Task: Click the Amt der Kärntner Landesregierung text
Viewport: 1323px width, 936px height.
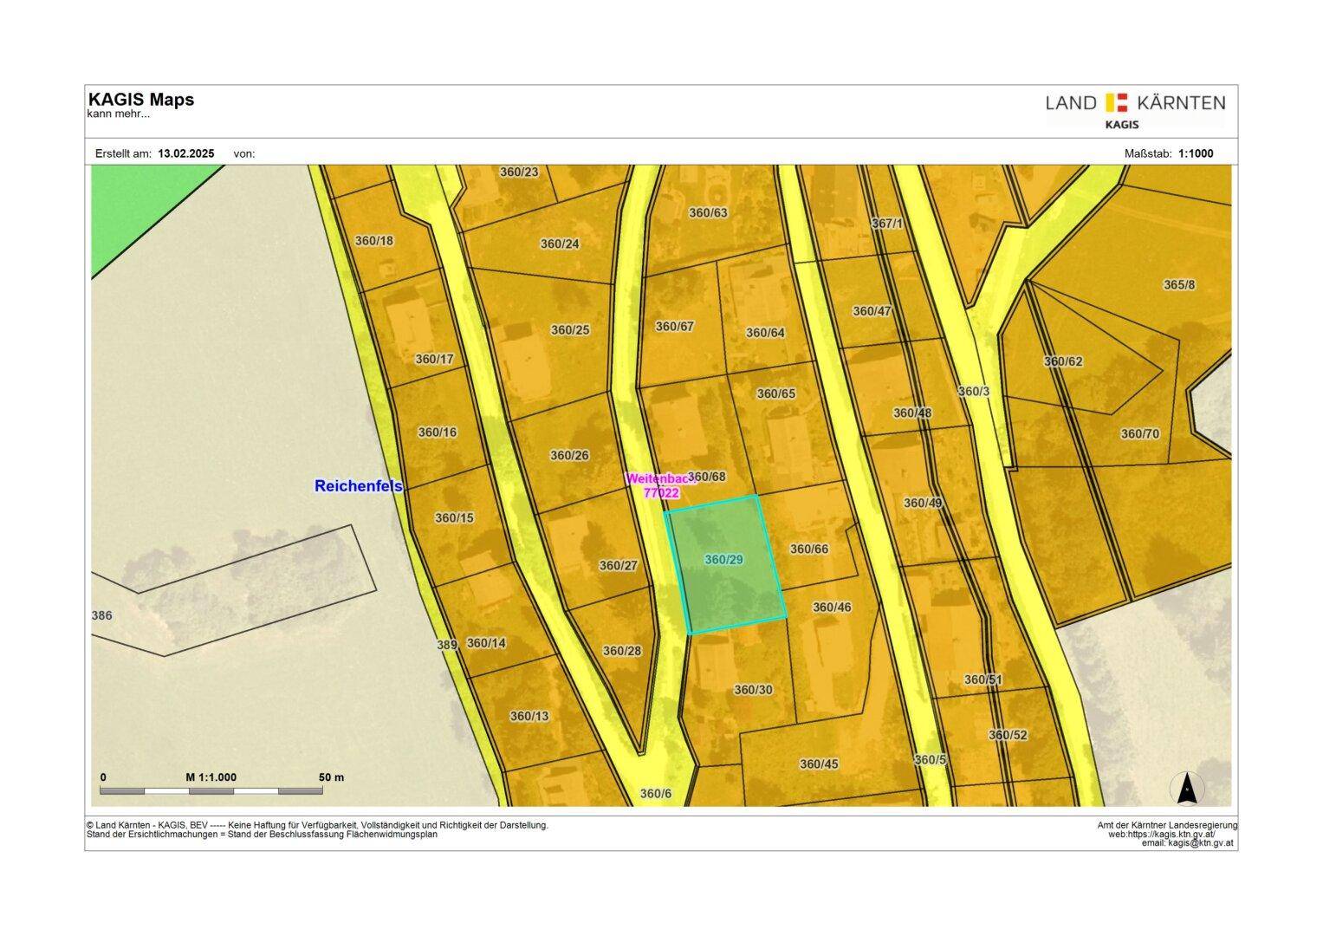Action: (1167, 825)
